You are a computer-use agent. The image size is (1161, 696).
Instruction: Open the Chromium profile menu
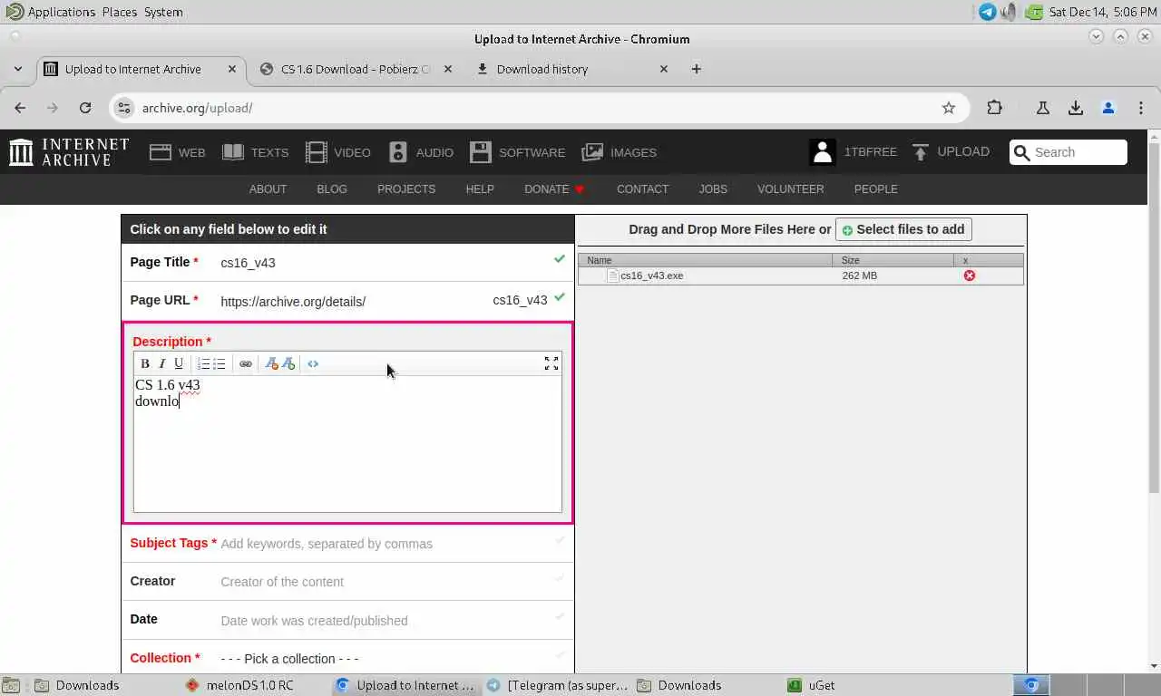point(1108,108)
